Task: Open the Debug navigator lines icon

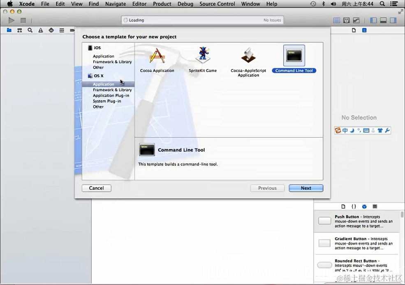Action: [x=62, y=30]
